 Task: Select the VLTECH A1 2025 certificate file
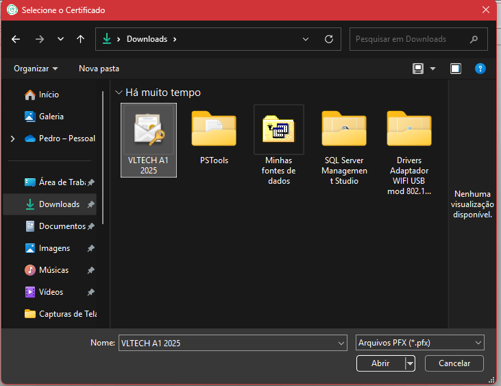(149, 140)
